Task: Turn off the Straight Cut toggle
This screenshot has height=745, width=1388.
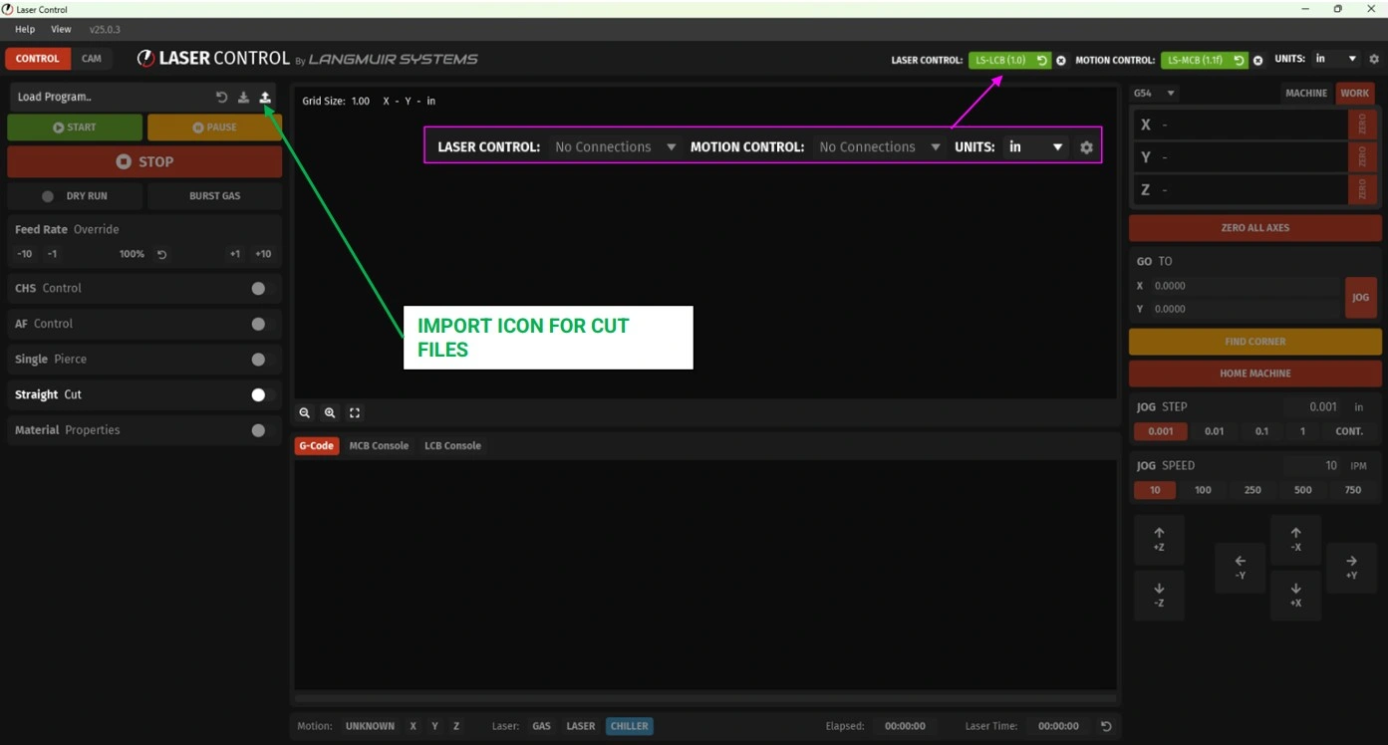Action: [259, 395]
